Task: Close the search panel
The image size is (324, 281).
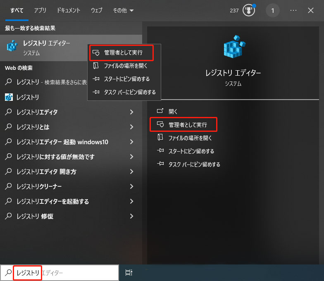Action: (311, 10)
